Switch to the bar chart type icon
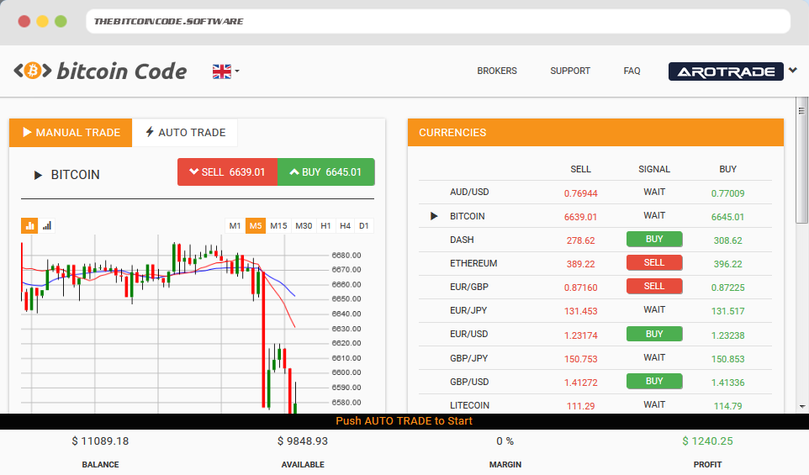The width and height of the screenshot is (809, 475). click(47, 225)
